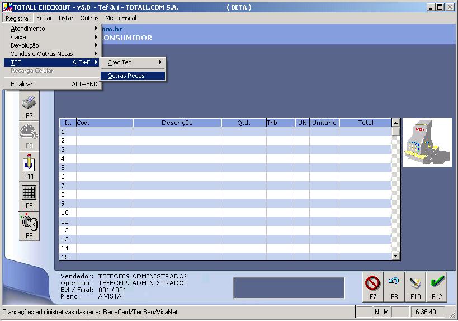Click the It. column header
The image size is (458, 321).
pos(68,123)
